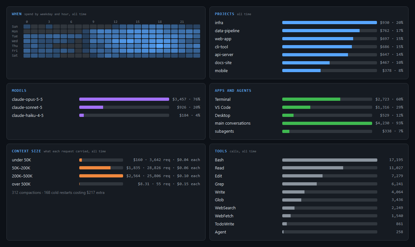Image resolution: width=415 pixels, height=247 pixels.
Task: Click the api-server project label
Action: coord(224,55)
